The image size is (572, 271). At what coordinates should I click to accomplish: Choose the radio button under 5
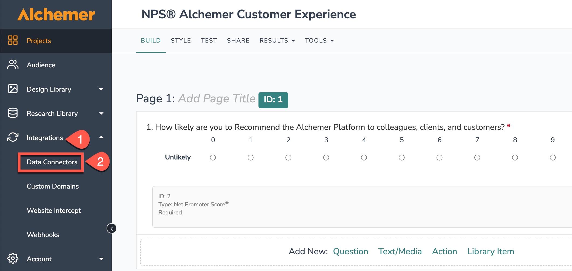[x=402, y=158]
